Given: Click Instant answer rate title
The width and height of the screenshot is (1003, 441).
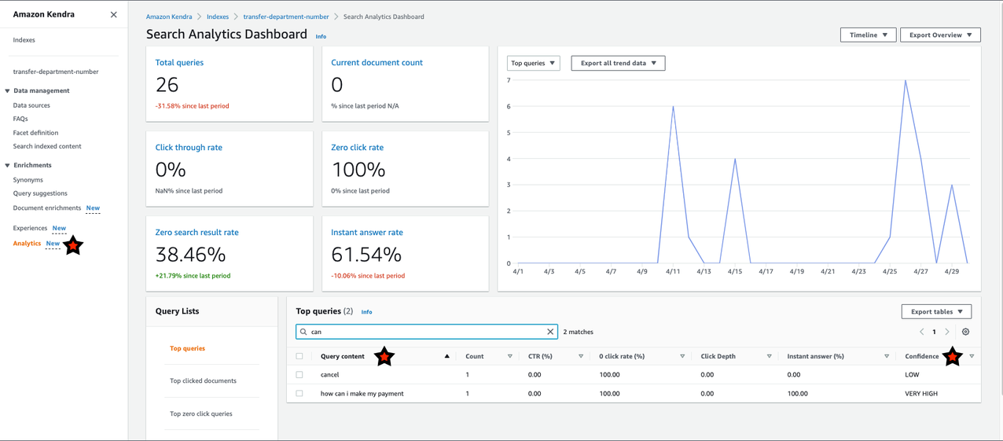Looking at the screenshot, I should [x=367, y=232].
